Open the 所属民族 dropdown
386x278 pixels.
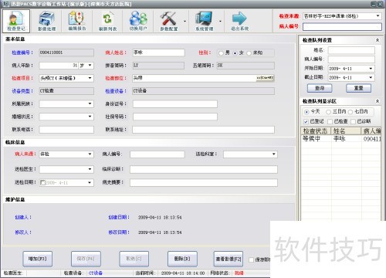(90, 103)
